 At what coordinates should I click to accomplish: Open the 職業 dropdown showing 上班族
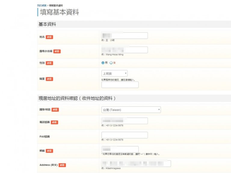tap(114, 74)
